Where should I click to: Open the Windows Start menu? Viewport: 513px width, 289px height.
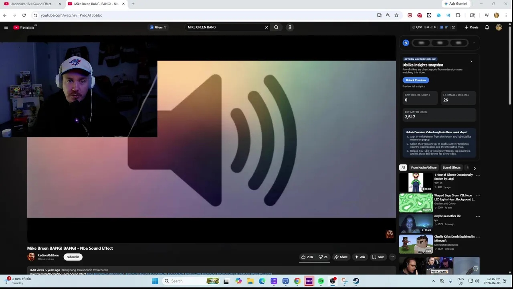[155, 281]
